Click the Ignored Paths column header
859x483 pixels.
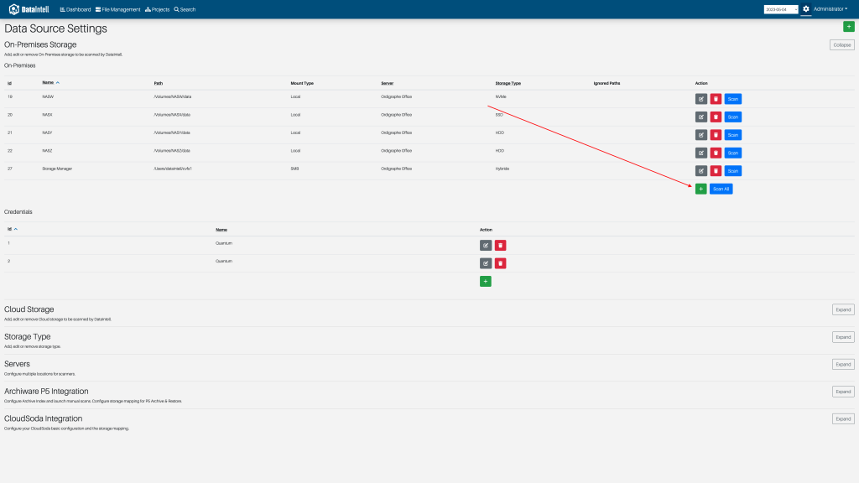[x=607, y=83]
